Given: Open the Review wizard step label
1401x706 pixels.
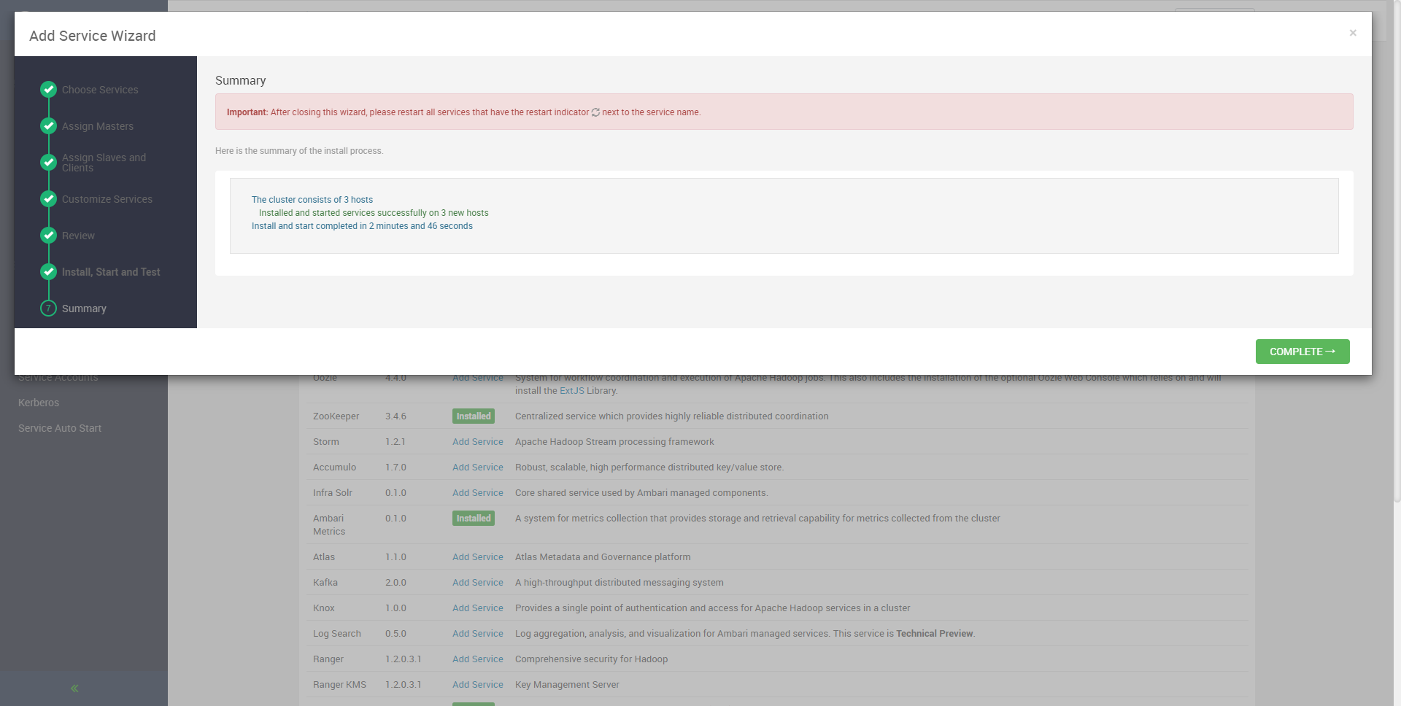Looking at the screenshot, I should point(78,236).
